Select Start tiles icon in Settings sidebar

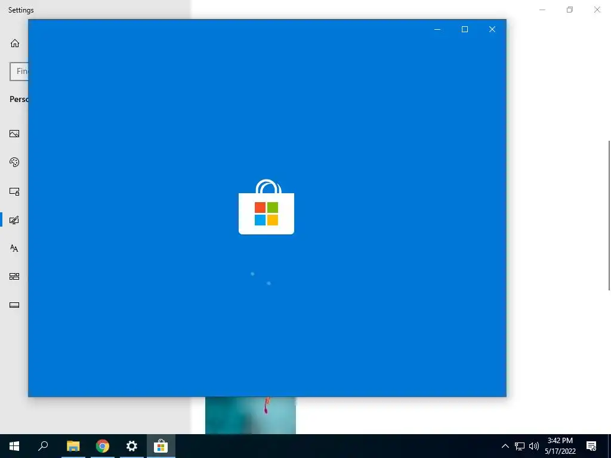(14, 277)
